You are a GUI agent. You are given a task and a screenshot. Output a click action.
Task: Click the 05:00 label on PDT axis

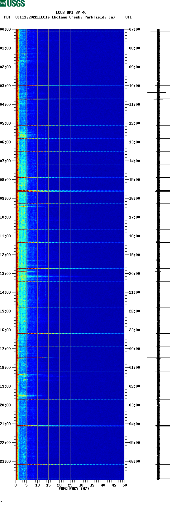point(6,123)
